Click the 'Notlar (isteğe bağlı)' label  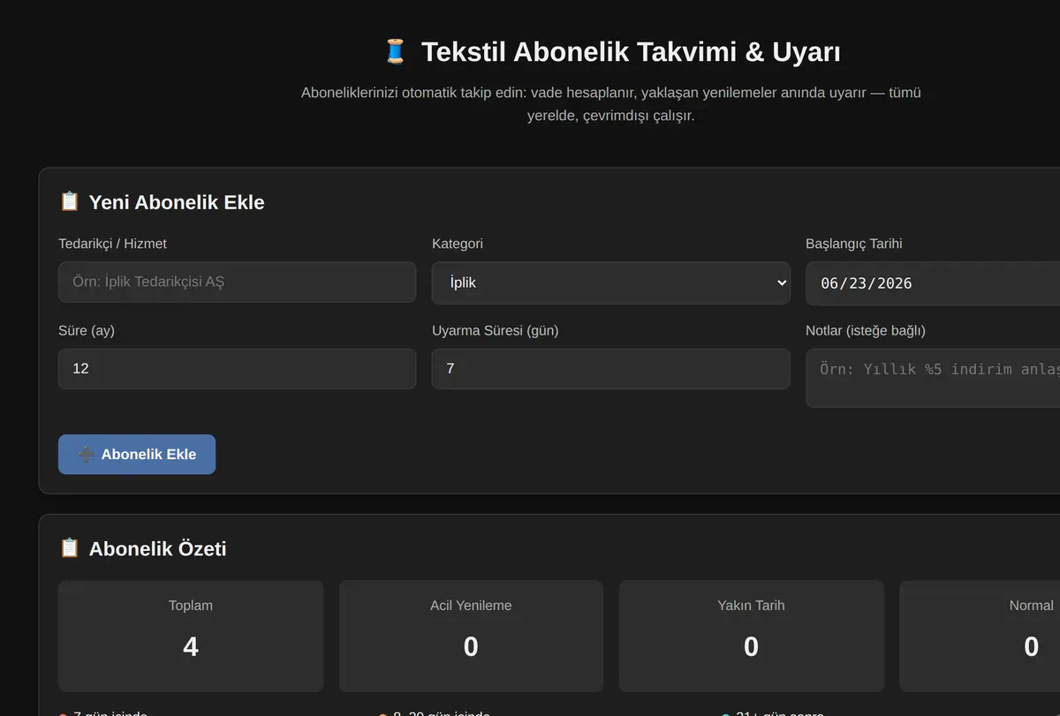click(866, 330)
